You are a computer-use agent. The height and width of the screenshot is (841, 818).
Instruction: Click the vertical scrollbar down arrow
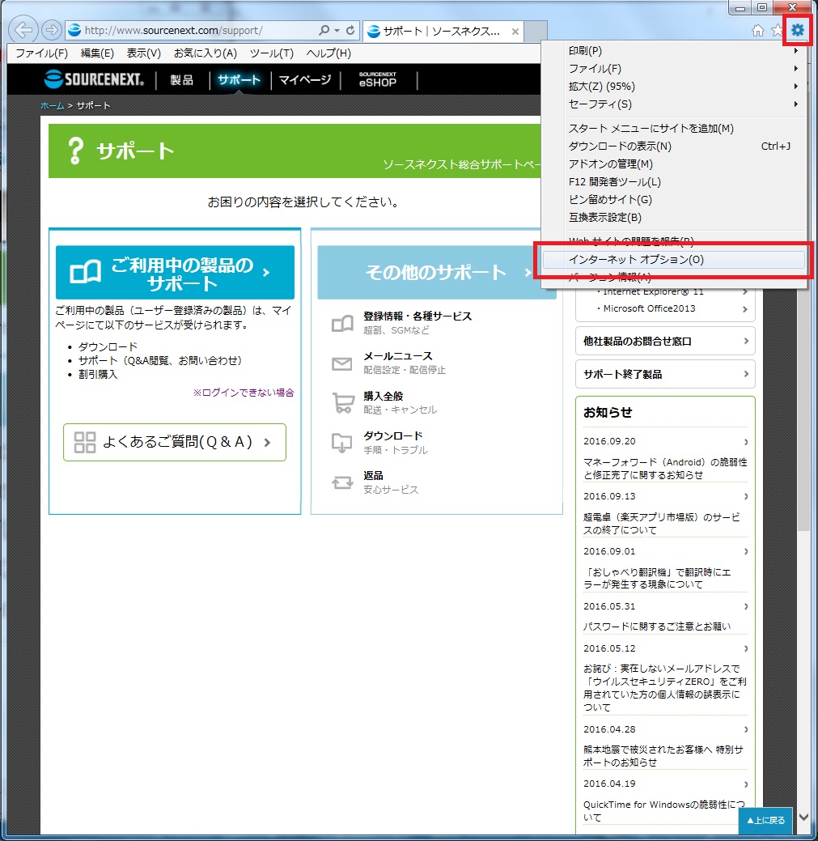[803, 818]
